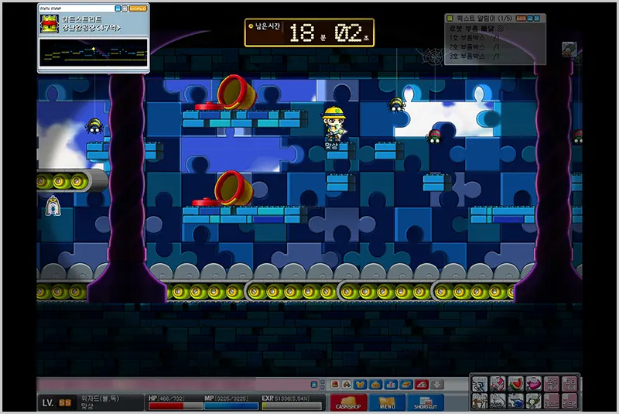Click the top-row fifth pink quickslot
Screen dimensions: 619x414
[552, 383]
